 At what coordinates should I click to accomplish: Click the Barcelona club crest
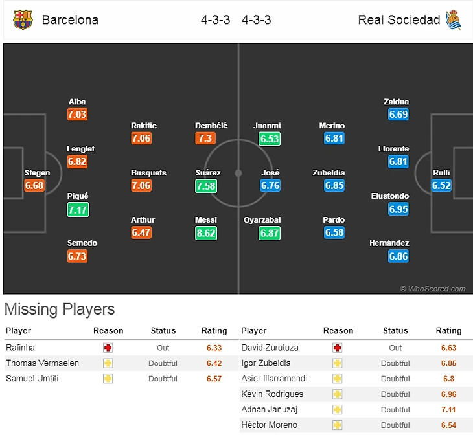pyautogui.click(x=23, y=20)
